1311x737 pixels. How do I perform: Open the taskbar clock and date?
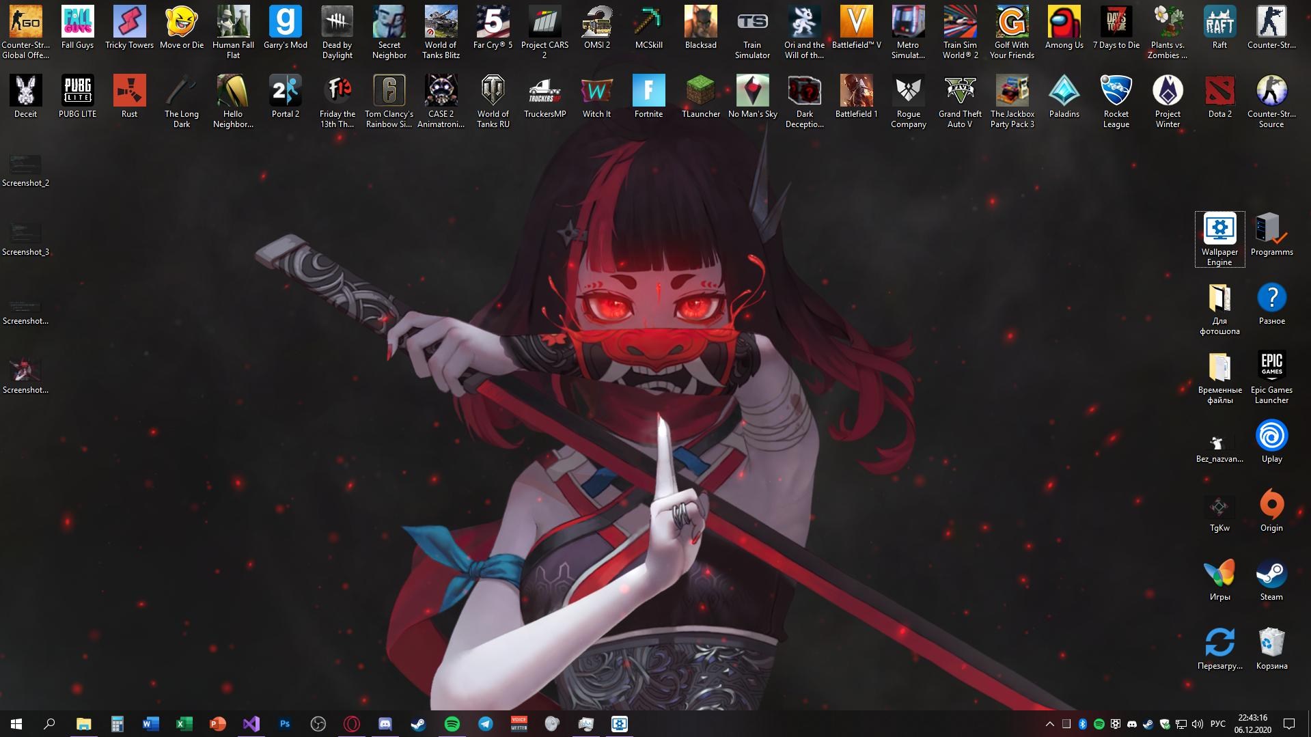pos(1252,724)
